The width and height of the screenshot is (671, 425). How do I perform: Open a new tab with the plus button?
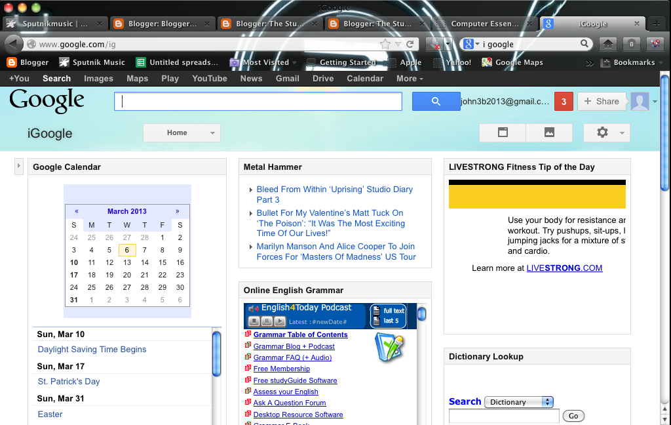point(656,24)
